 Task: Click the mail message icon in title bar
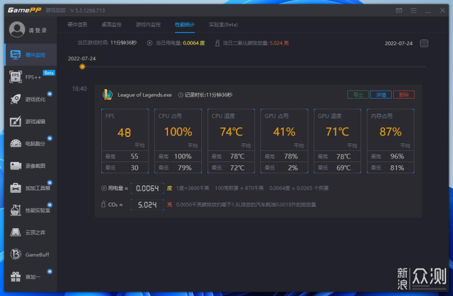(399, 11)
